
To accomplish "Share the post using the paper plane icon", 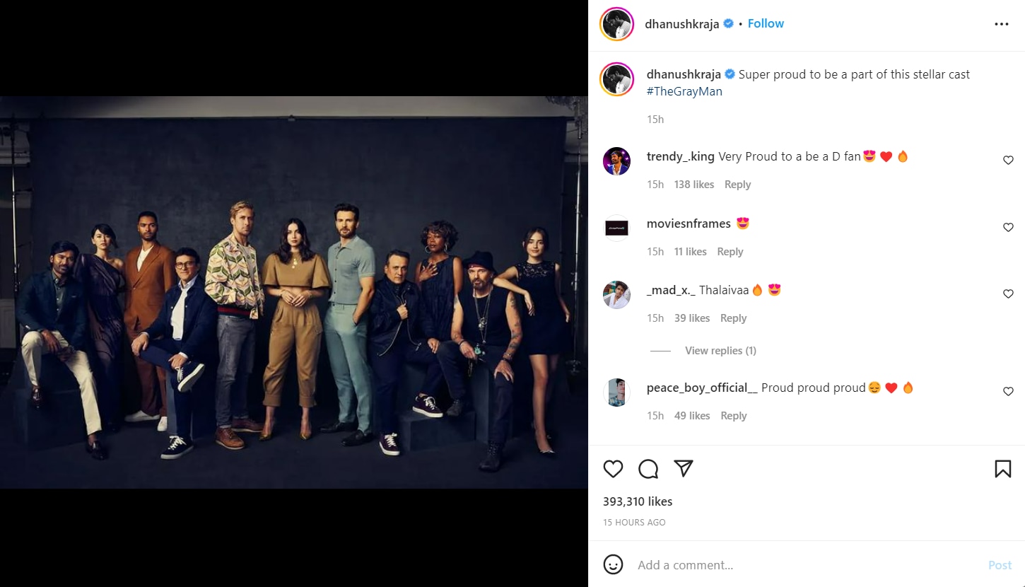I will tap(683, 468).
